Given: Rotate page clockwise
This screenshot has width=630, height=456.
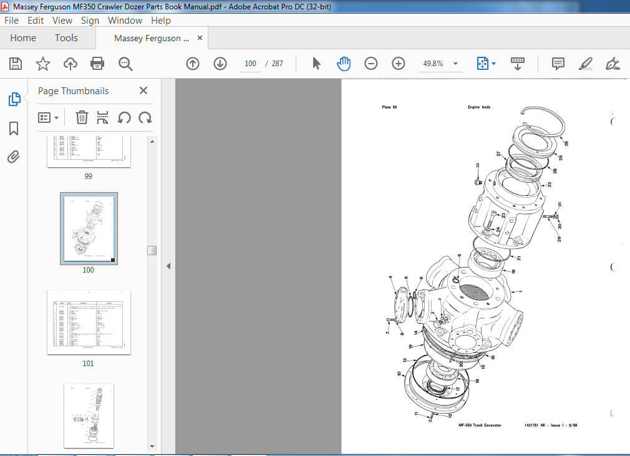Looking at the screenshot, I should (x=145, y=117).
